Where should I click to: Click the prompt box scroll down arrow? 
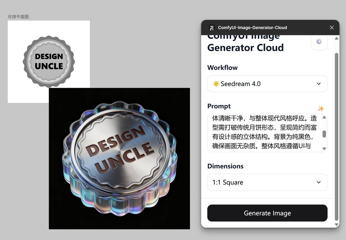[x=324, y=149]
